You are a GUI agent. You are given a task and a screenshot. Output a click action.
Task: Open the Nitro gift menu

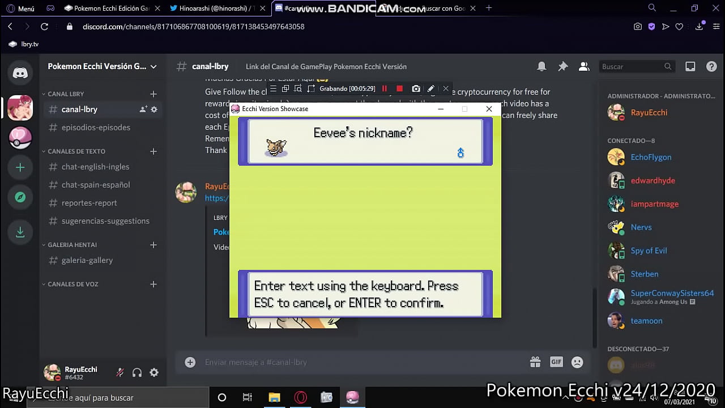pos(535,362)
